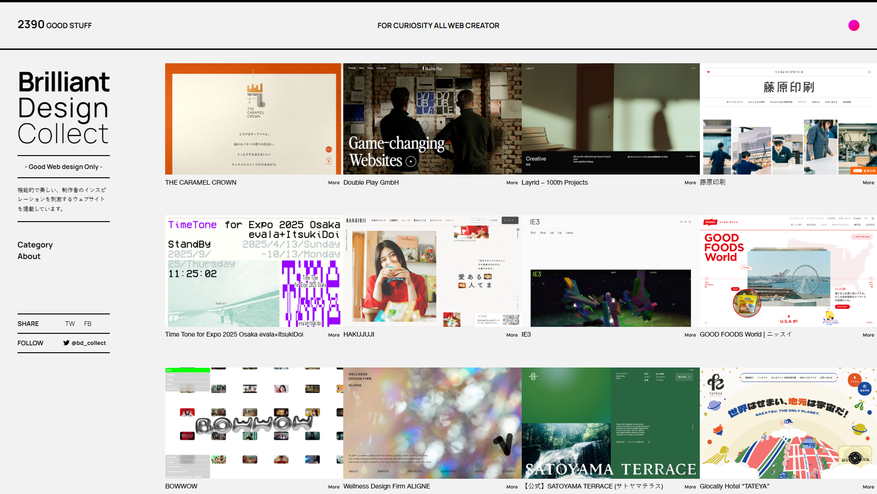Open the Time Tone Expo 2025 thumbnail

tap(253, 271)
